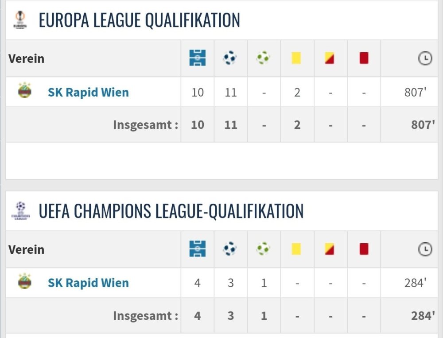Open SK Rapid Wien link under Champions League
443x338 pixels.
pyautogui.click(x=88, y=283)
